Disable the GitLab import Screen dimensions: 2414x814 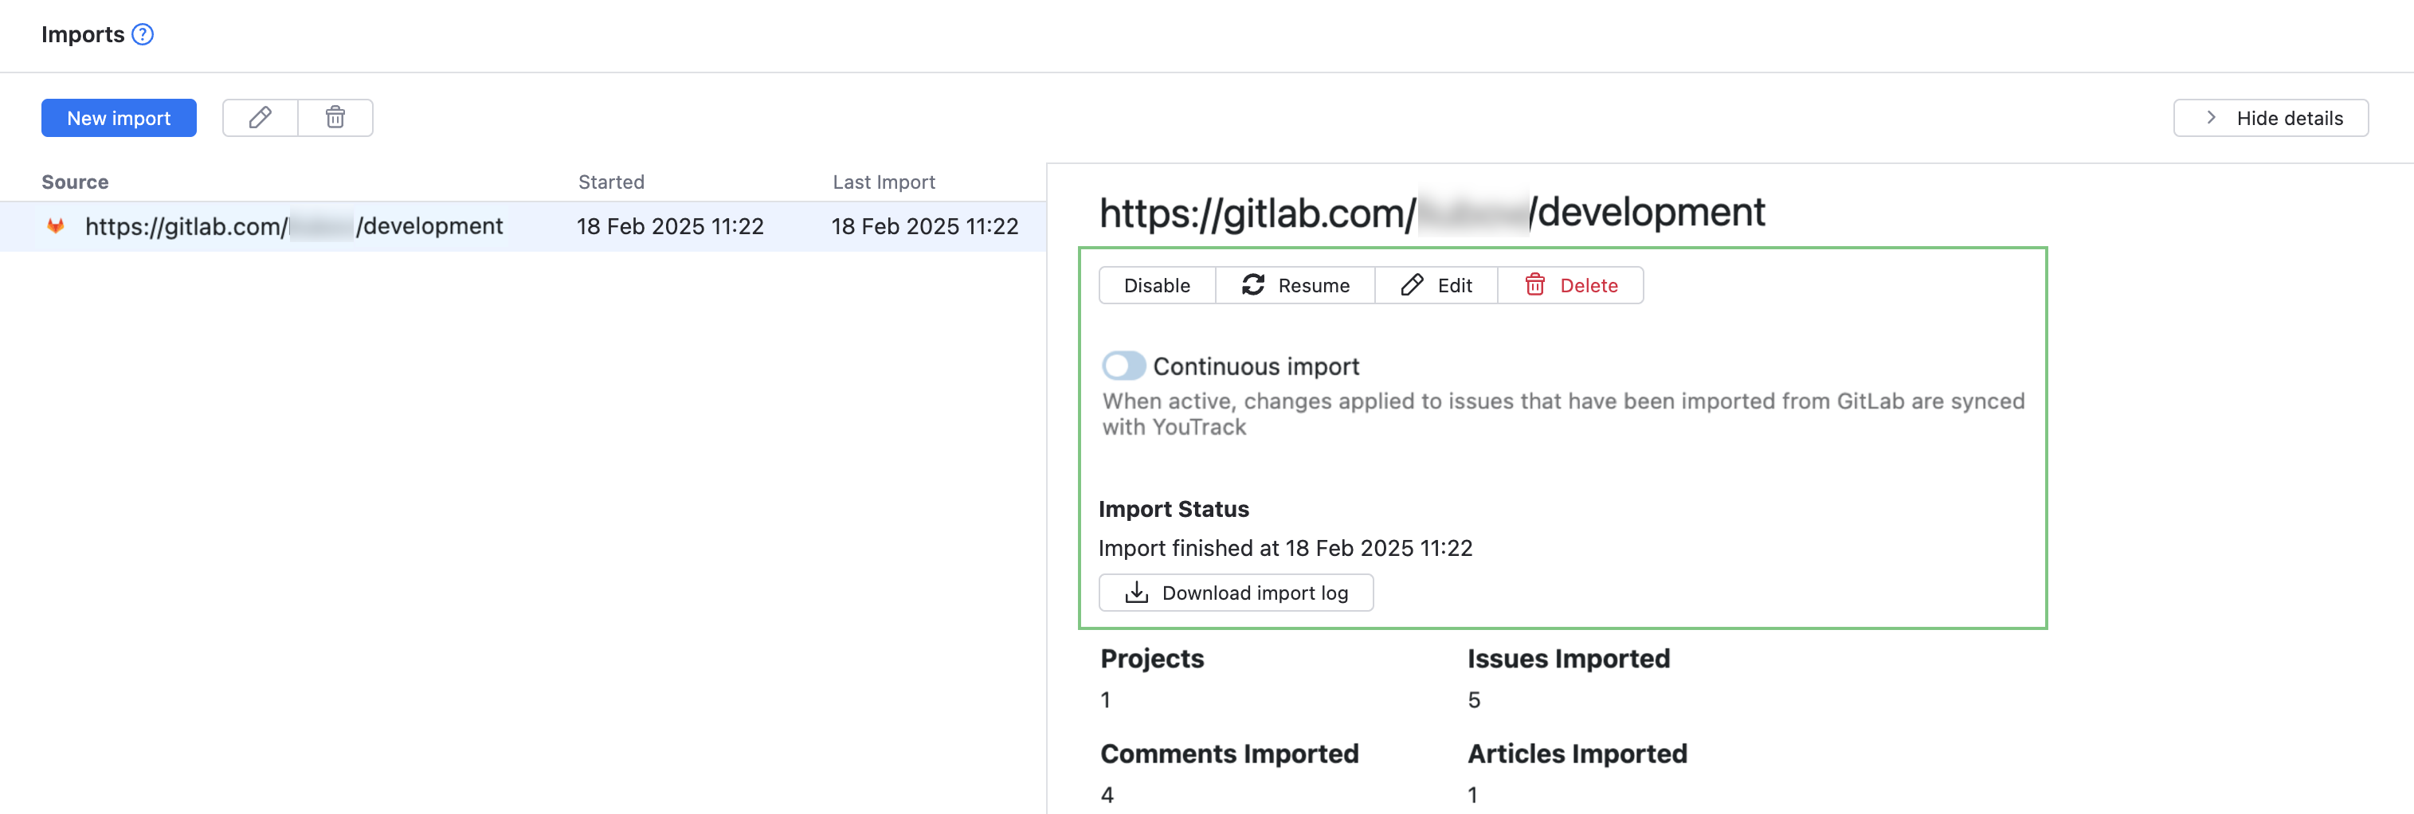pyautogui.click(x=1156, y=285)
